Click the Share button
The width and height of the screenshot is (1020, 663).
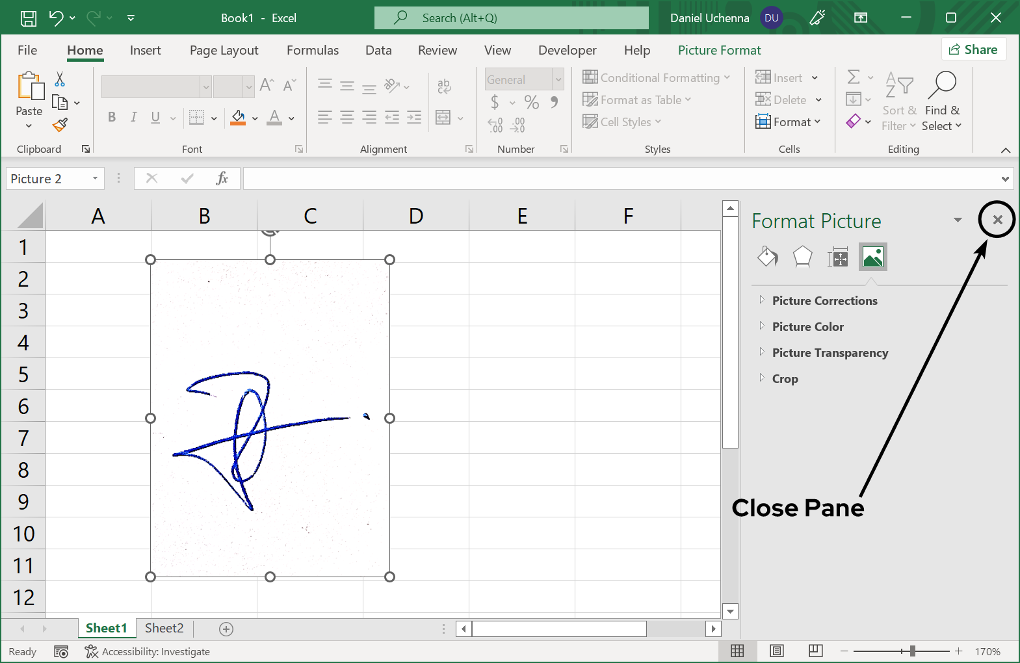click(973, 49)
